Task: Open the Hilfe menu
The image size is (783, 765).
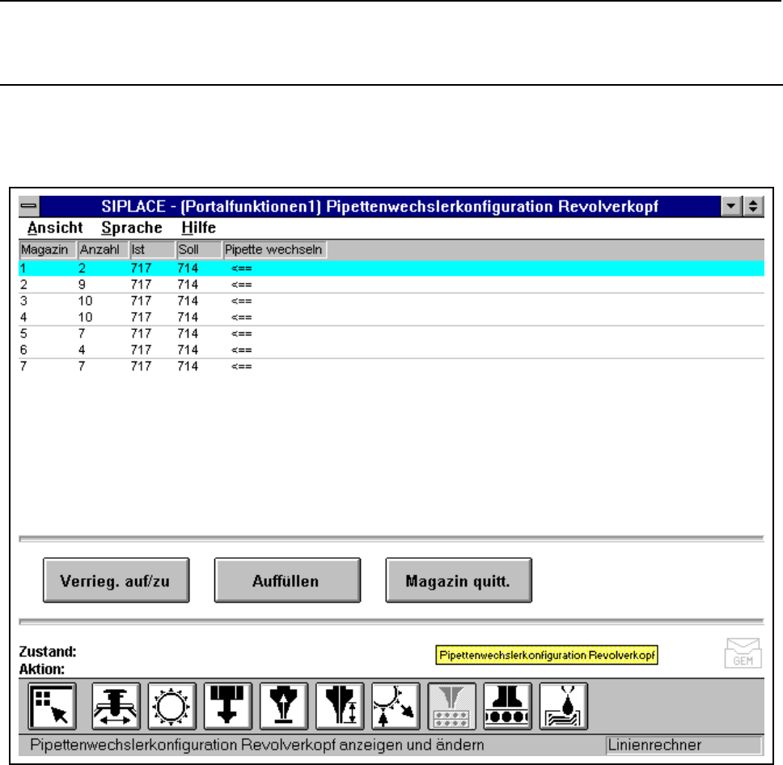Action: 198,228
